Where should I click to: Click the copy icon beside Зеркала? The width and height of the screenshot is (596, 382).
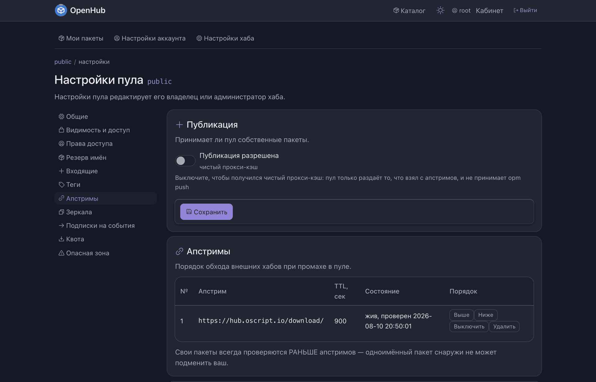(61, 212)
